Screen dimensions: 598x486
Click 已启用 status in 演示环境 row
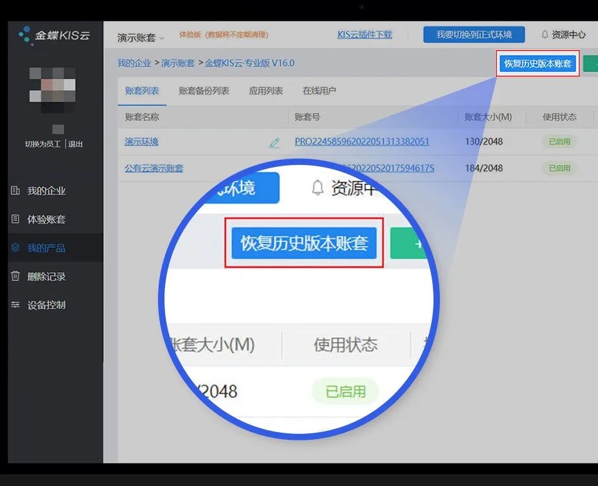pyautogui.click(x=559, y=141)
